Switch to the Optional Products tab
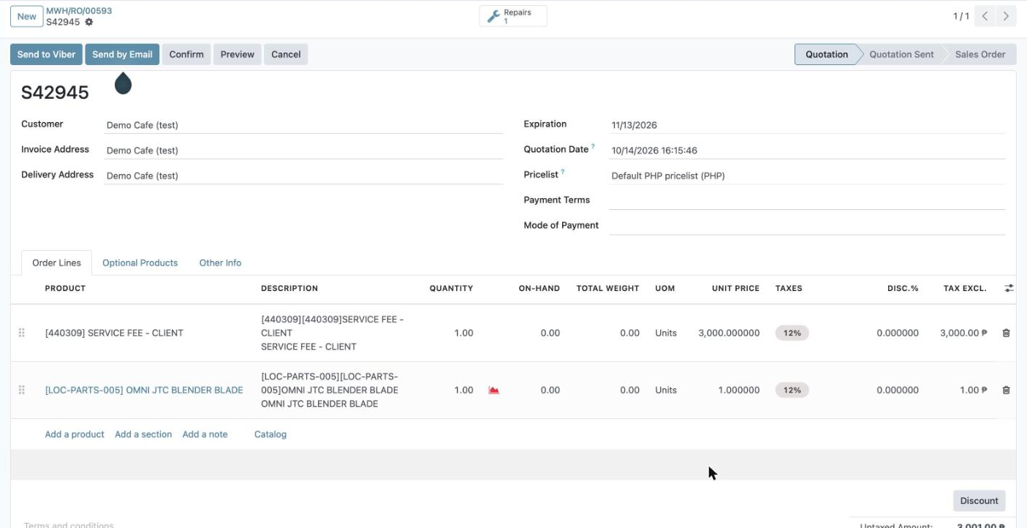 coord(140,263)
